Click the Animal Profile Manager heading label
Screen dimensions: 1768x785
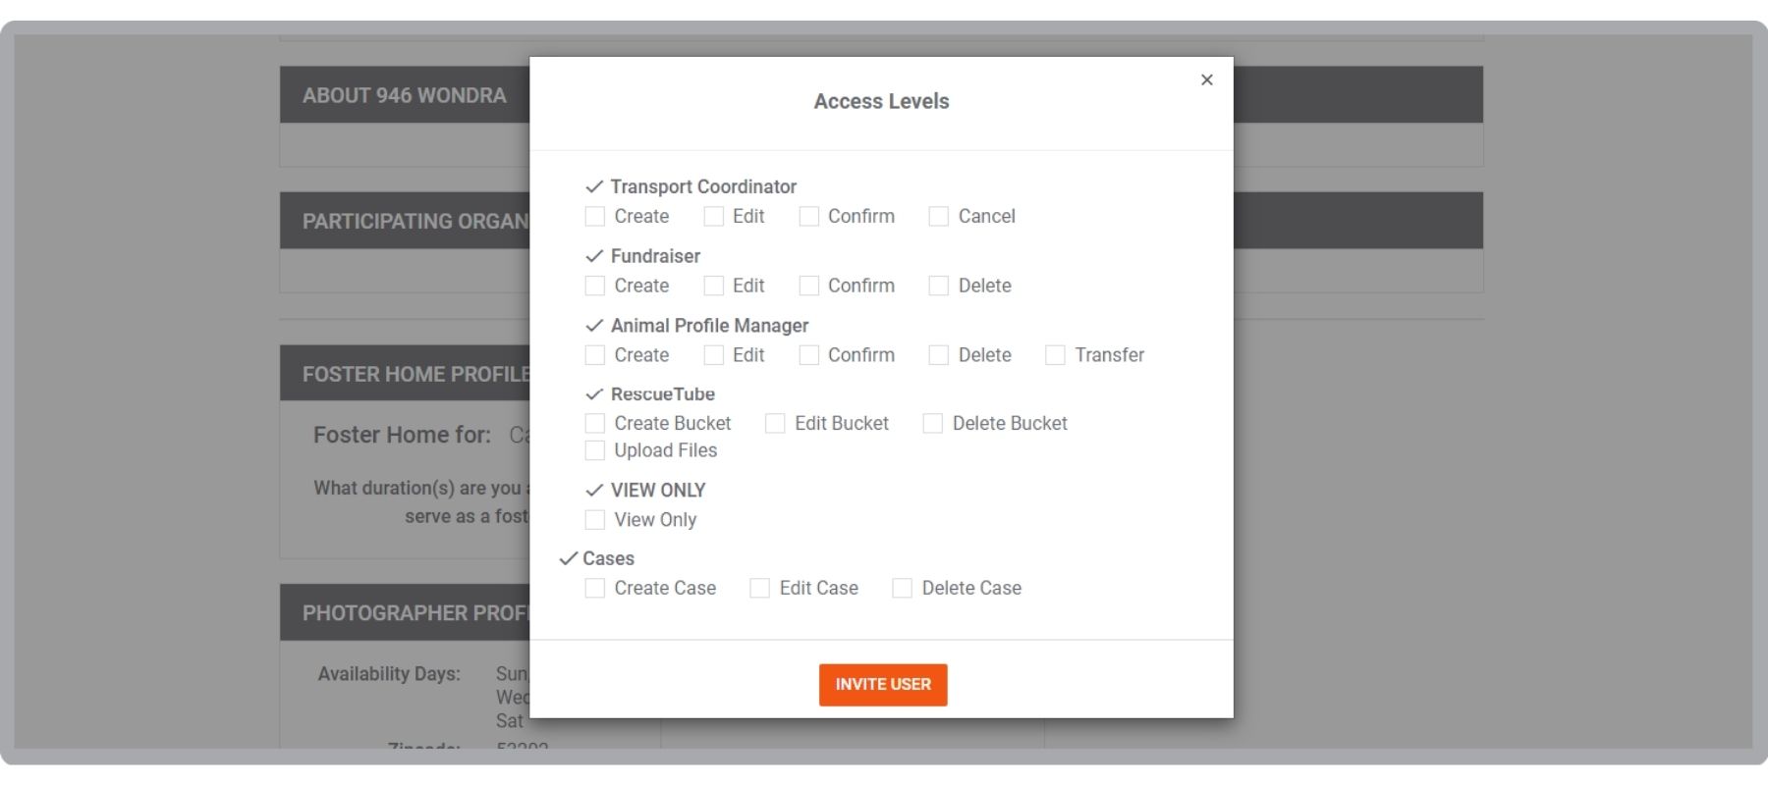(x=709, y=325)
